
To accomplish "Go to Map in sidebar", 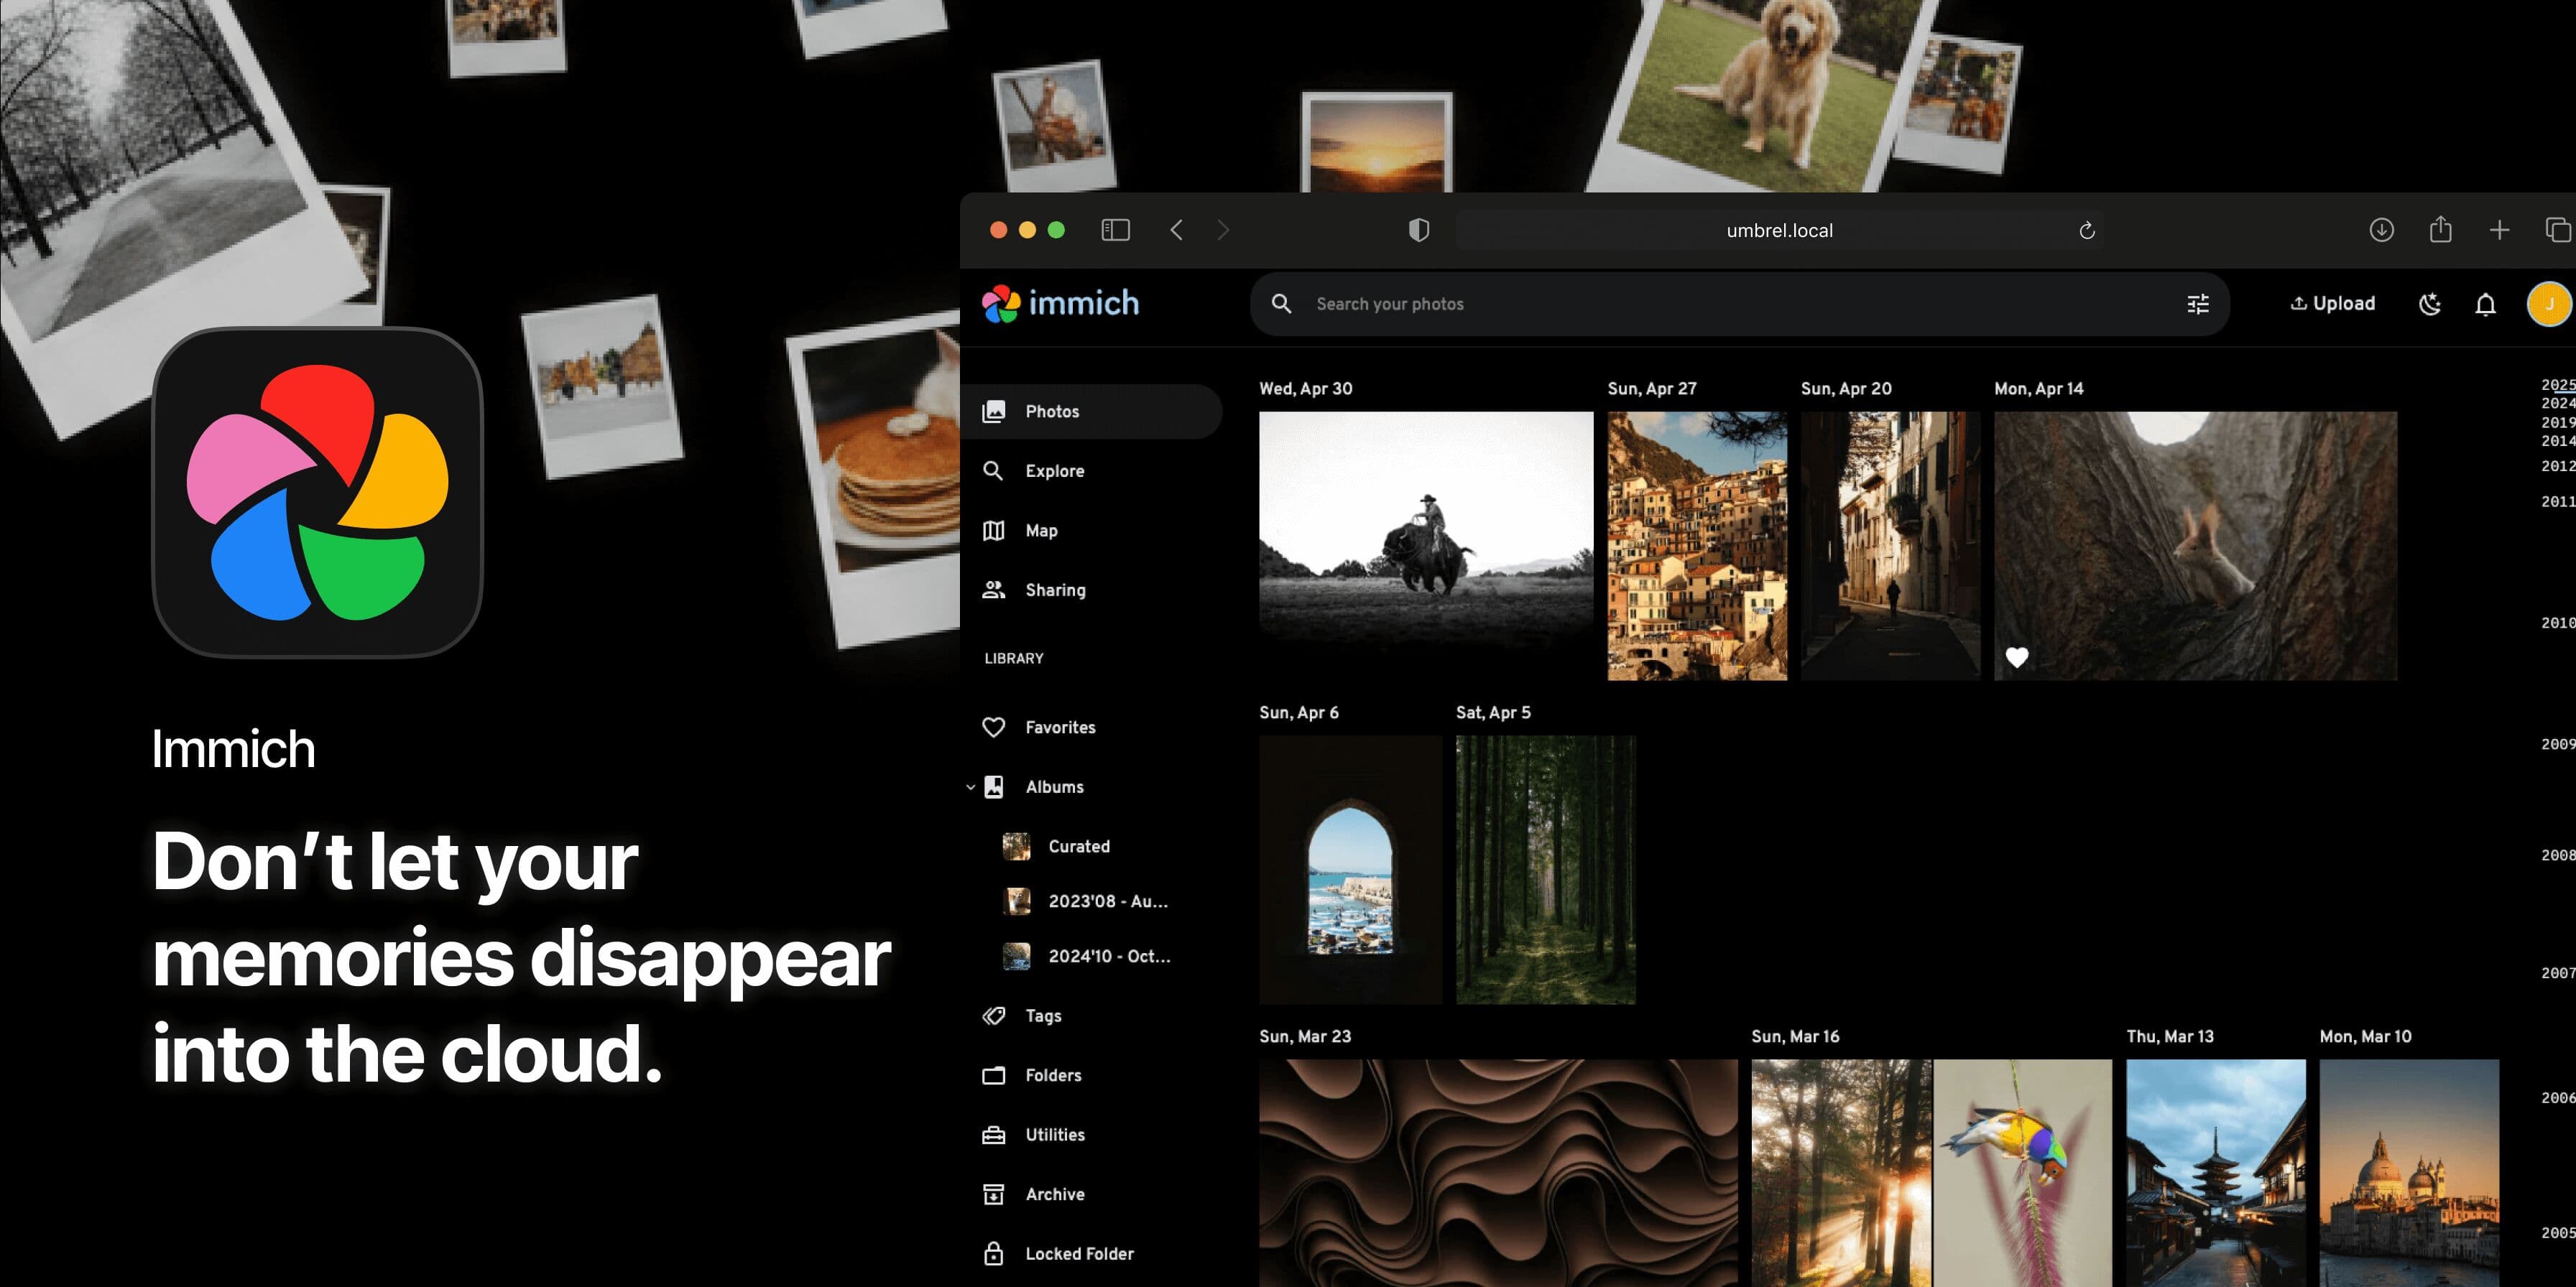I will tap(1041, 531).
